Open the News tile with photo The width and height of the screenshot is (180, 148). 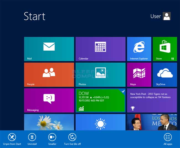point(152,122)
